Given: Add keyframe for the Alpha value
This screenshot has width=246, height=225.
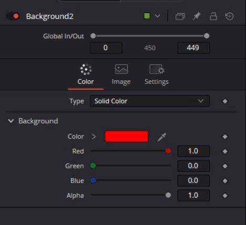Looking at the screenshot, I should pyautogui.click(x=225, y=196).
